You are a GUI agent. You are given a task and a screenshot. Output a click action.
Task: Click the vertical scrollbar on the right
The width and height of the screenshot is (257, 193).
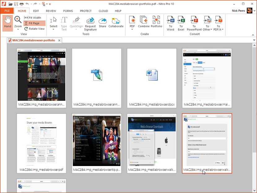pyautogui.click(x=255, y=99)
